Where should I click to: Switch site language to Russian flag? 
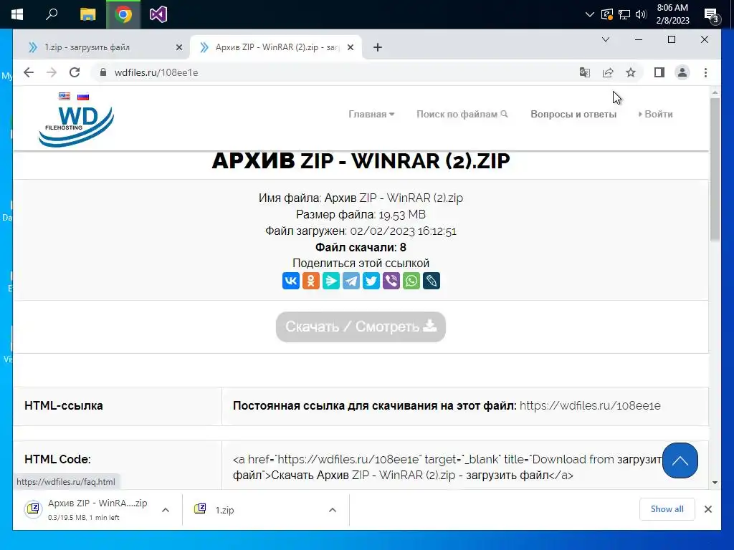pyautogui.click(x=83, y=97)
